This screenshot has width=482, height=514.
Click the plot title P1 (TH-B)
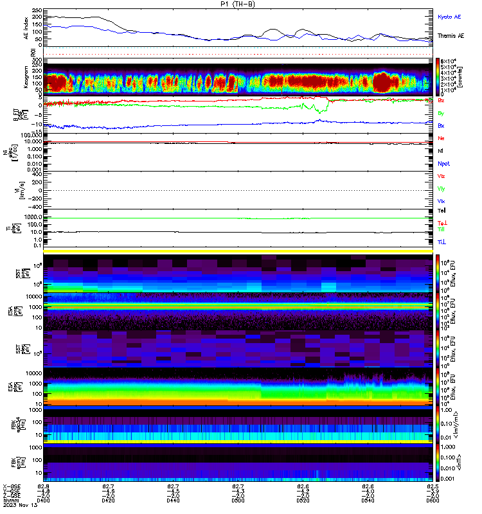click(238, 4)
